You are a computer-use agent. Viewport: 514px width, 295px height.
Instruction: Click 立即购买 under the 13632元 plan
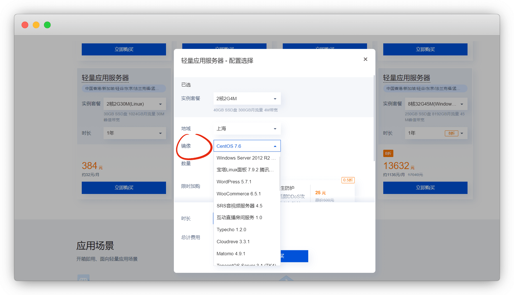coord(425,188)
